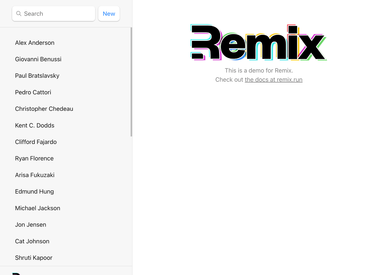Select Pedro Cattori in the contact list

coord(66,92)
